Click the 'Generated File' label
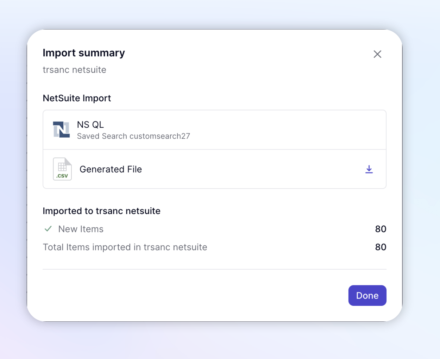 (111, 169)
